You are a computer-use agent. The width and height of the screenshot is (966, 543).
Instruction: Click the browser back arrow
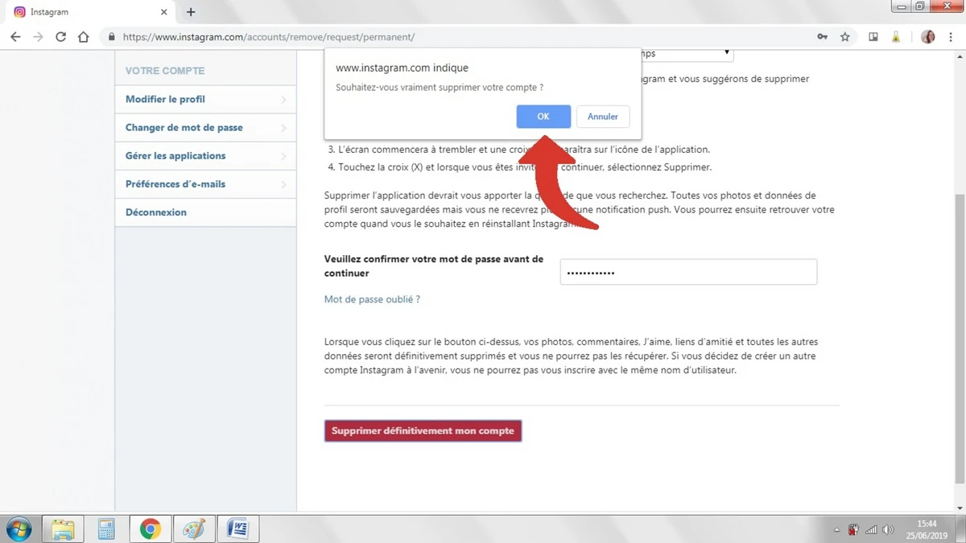point(15,37)
